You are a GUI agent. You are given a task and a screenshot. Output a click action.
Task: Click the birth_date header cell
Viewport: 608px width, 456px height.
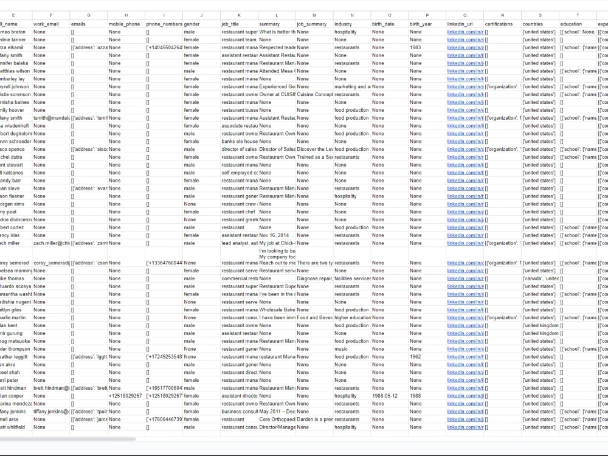pos(389,24)
